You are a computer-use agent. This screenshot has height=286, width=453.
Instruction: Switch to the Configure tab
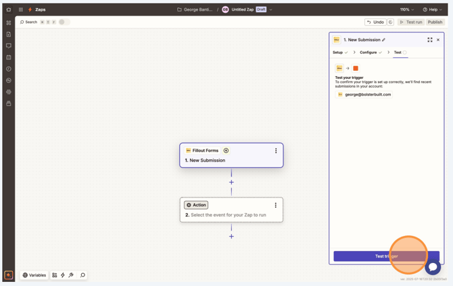click(x=368, y=52)
